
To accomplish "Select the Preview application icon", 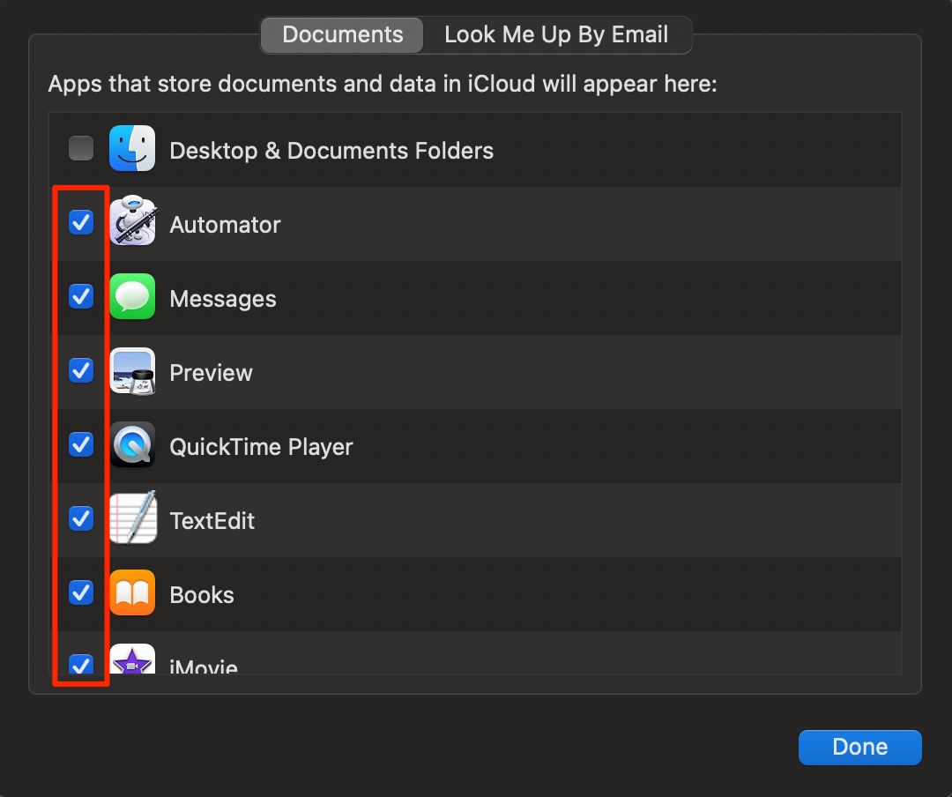I will coord(132,371).
